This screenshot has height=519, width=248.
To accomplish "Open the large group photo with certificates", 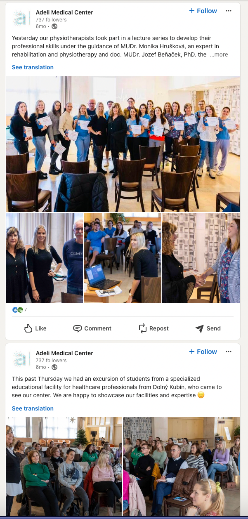I will pos(123,144).
